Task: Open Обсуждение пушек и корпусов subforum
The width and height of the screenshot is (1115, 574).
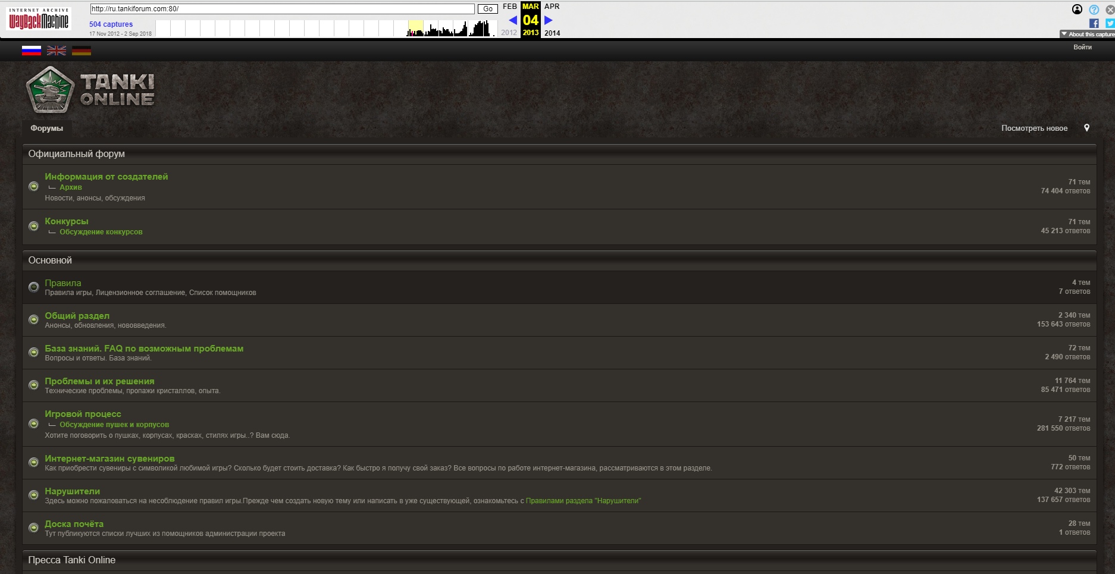Action: pyautogui.click(x=114, y=425)
